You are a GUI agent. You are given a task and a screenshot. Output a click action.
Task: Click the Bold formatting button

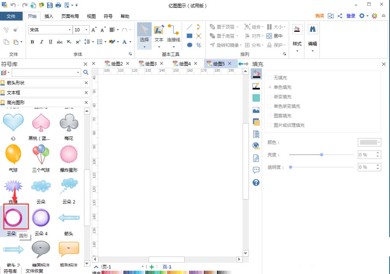pos(32,42)
